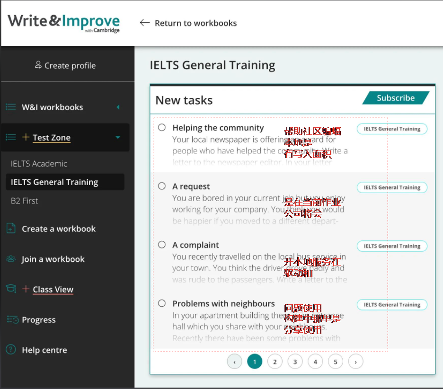Select A request radio button

click(x=162, y=186)
